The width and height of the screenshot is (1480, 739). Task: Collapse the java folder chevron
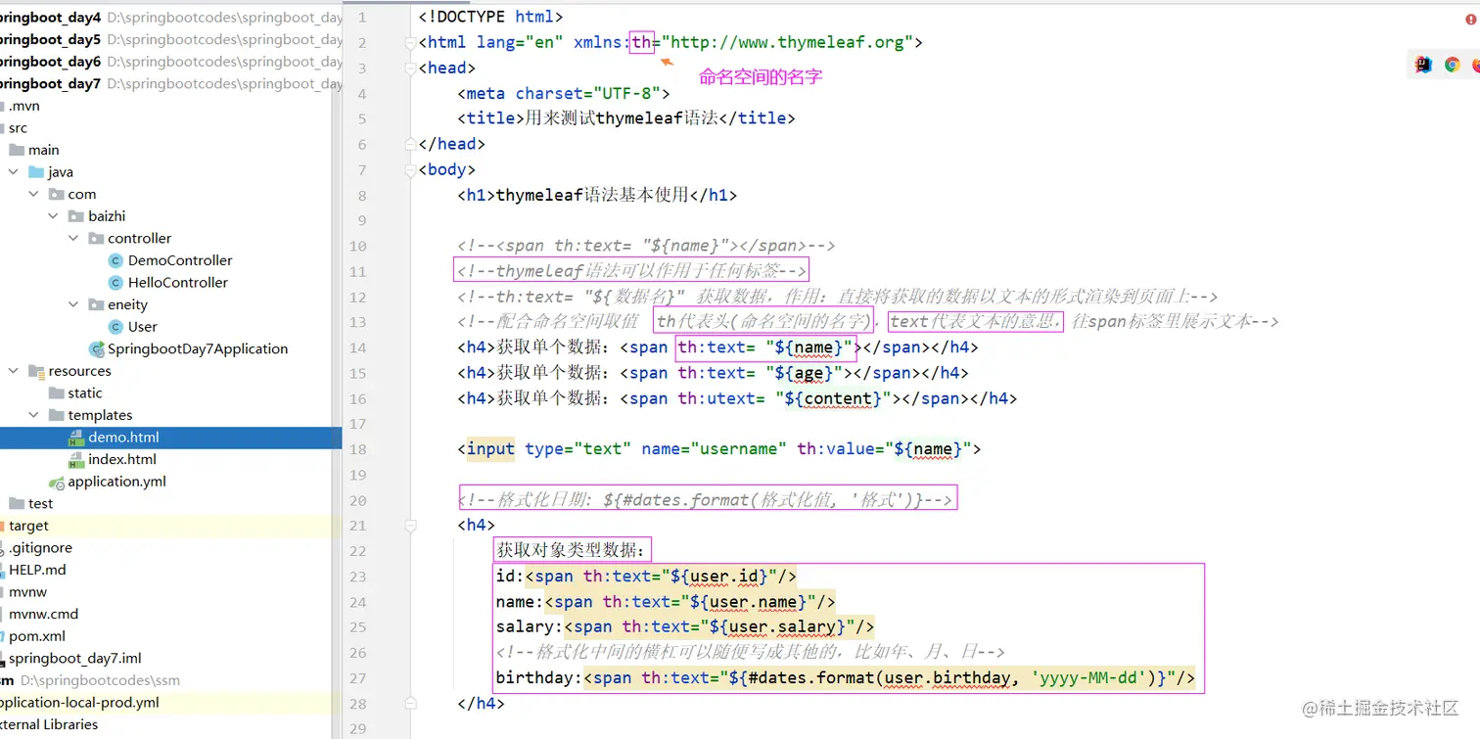(x=13, y=172)
